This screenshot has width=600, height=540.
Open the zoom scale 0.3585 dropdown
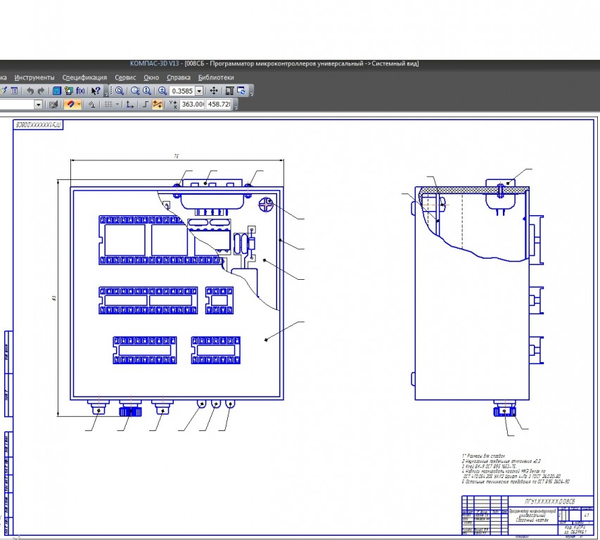199,91
